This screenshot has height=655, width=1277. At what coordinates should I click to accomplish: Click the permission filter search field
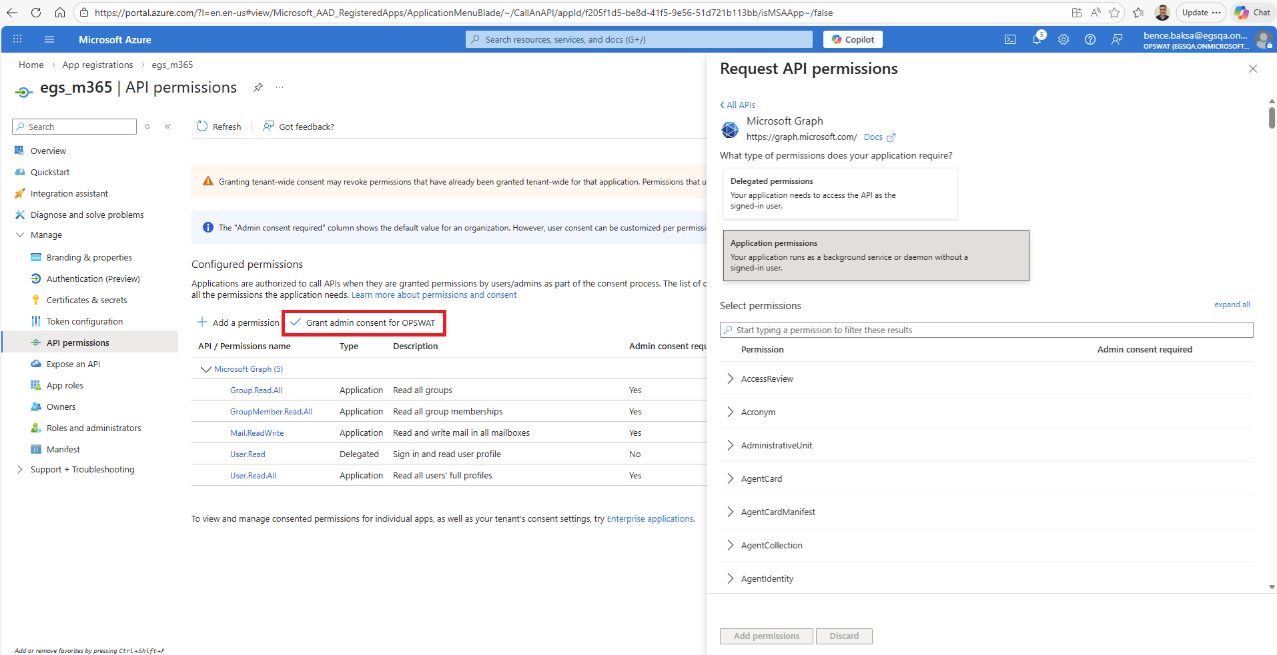[x=986, y=330]
